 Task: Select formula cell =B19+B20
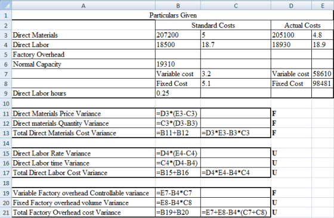click(178, 213)
